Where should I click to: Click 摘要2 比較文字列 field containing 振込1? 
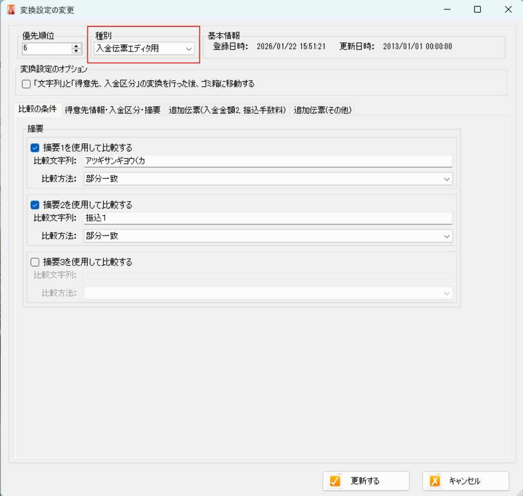click(268, 218)
